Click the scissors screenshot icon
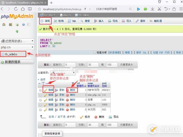Image resolution: width=183 pixels, height=137 pixels. coord(159,9)
